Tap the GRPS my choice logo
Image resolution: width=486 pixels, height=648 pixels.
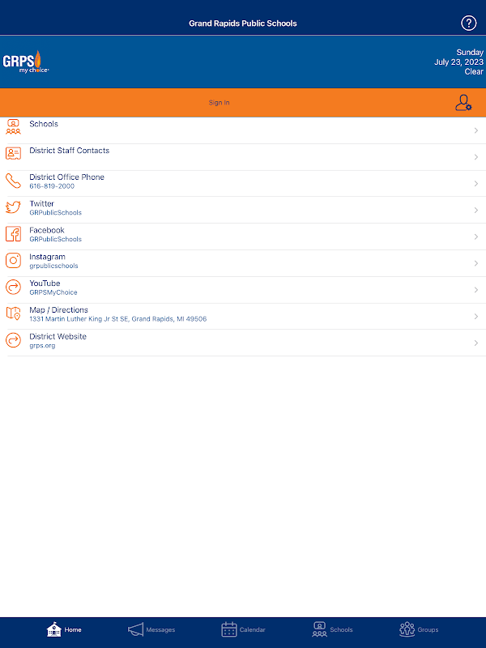(26, 62)
